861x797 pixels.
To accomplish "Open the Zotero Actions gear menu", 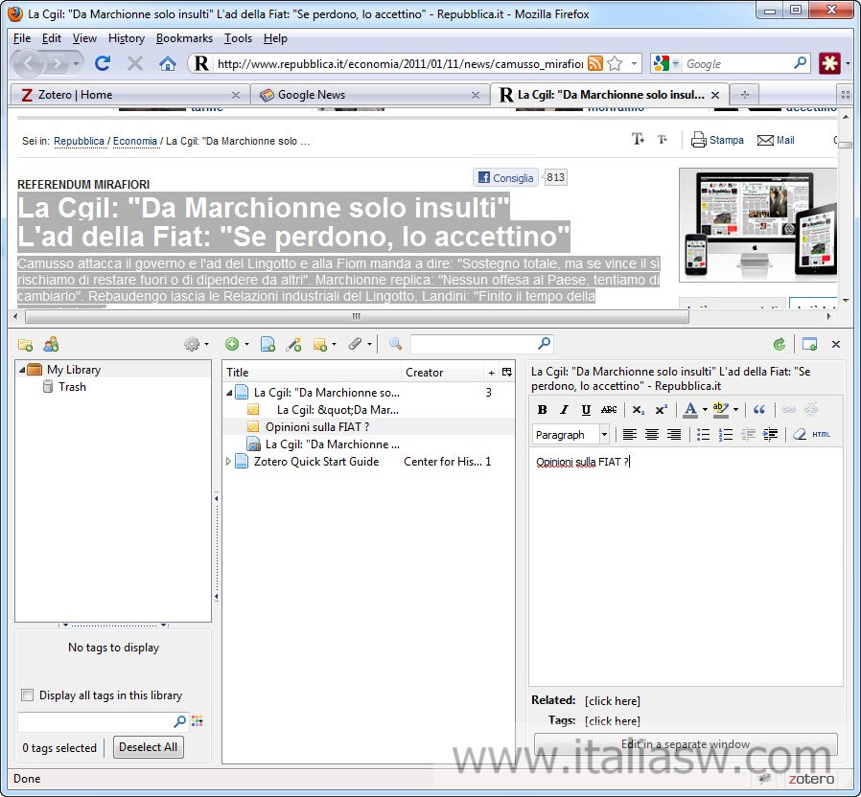I will [x=196, y=344].
